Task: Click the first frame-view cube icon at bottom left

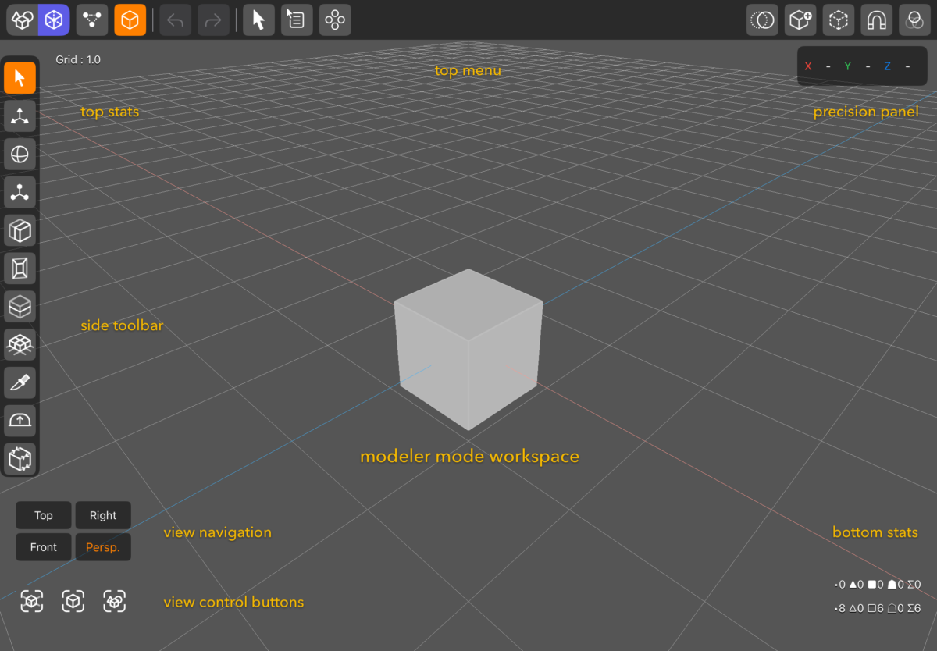Action: pos(31,601)
